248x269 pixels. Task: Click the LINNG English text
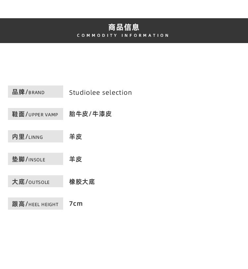[36, 137]
